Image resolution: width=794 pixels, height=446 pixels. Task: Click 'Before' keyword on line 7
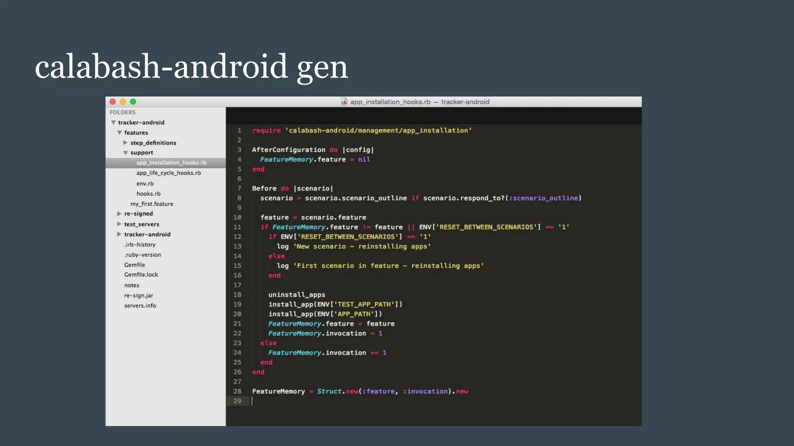pyautogui.click(x=264, y=189)
